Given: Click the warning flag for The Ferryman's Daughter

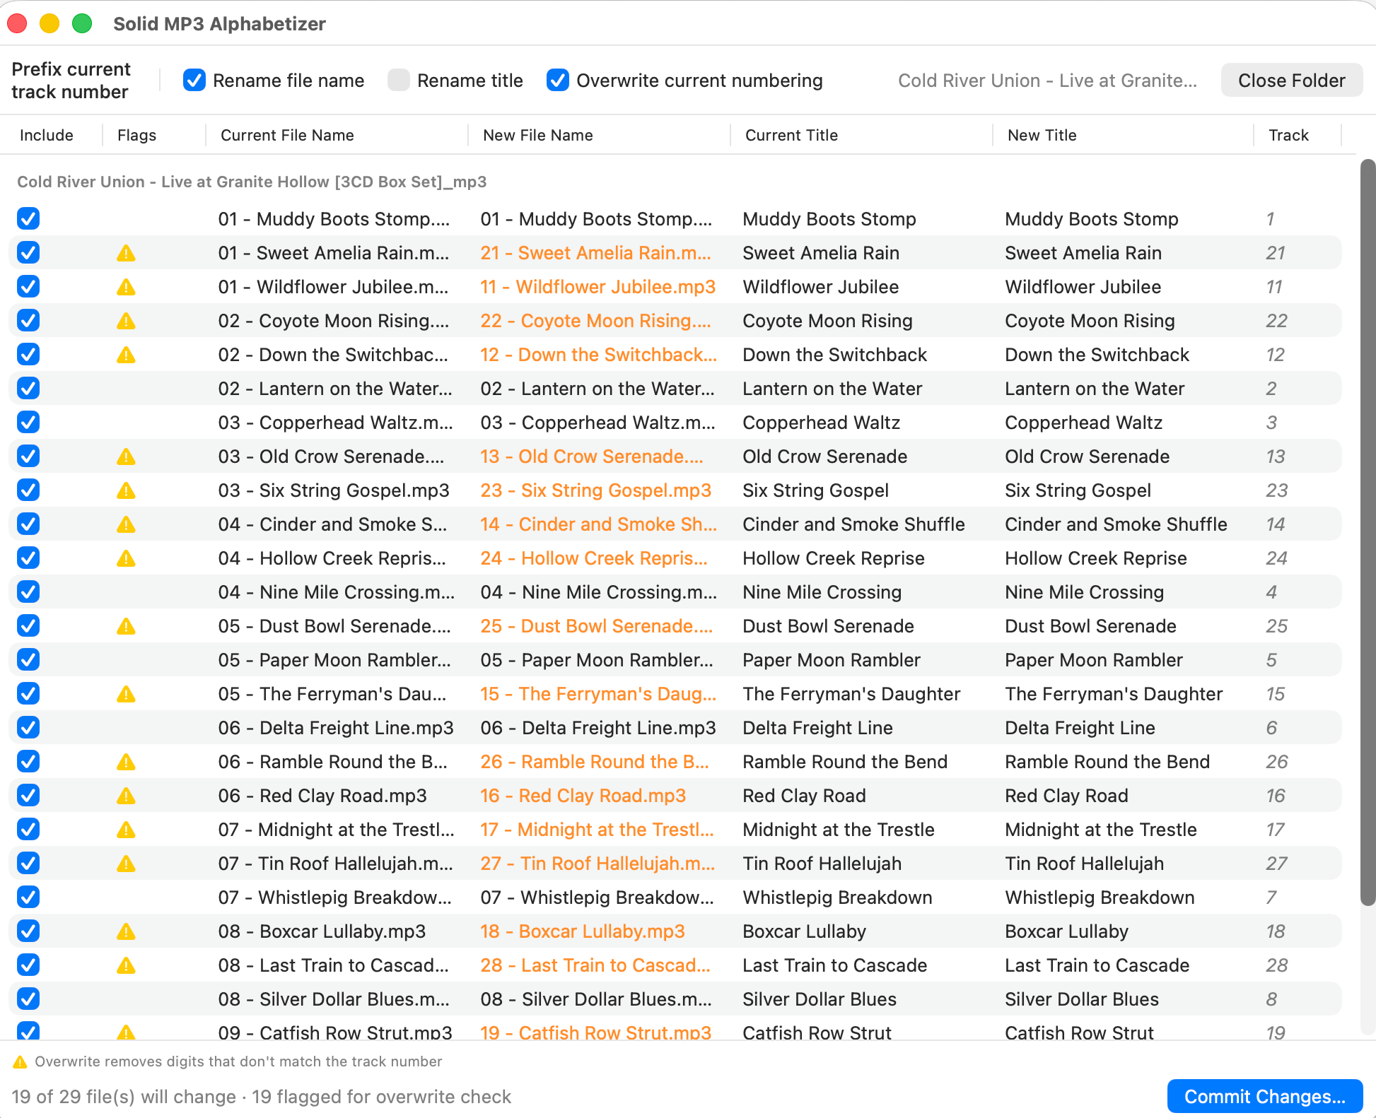Looking at the screenshot, I should tap(126, 694).
